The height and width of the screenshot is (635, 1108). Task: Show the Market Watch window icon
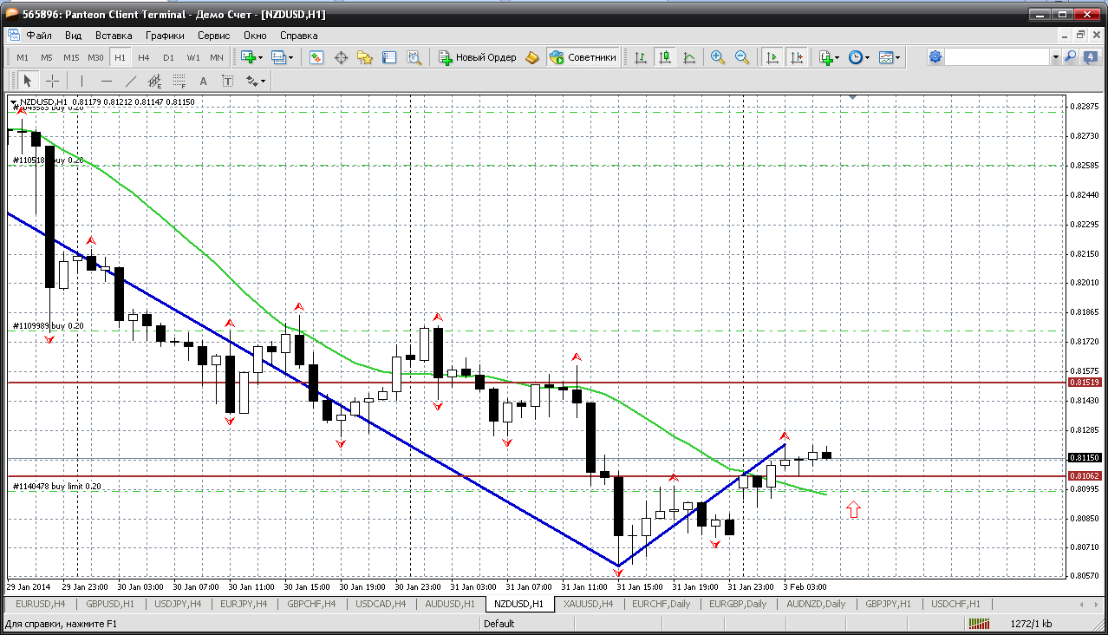(x=316, y=57)
